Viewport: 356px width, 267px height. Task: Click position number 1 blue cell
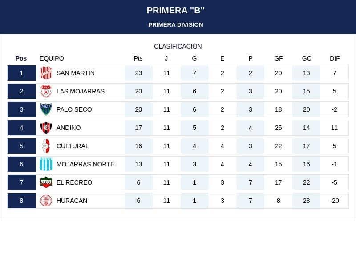click(21, 73)
